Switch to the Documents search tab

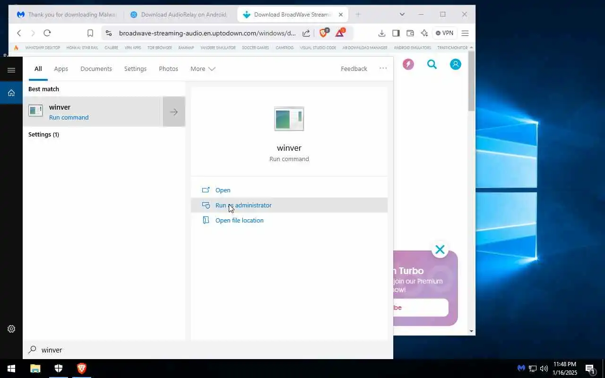pyautogui.click(x=96, y=69)
